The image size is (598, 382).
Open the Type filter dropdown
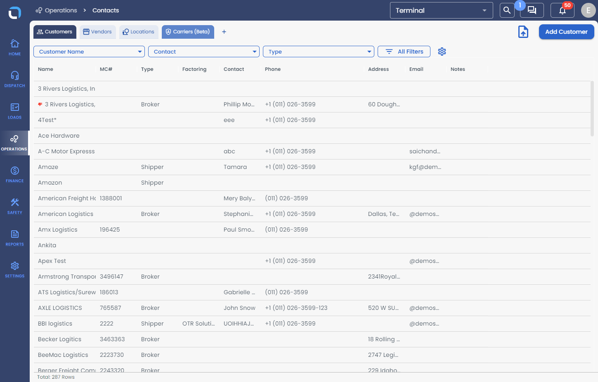click(x=319, y=52)
